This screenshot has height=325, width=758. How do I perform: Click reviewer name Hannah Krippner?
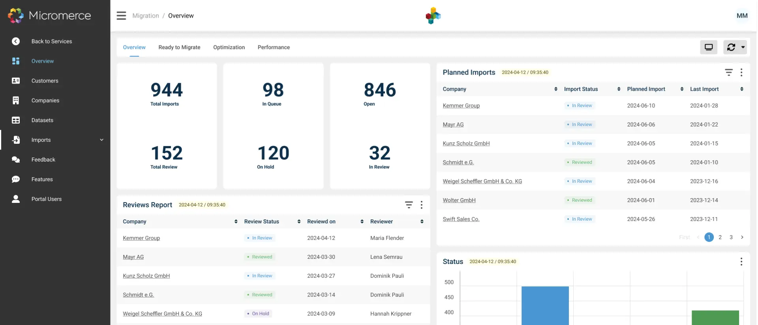point(391,314)
